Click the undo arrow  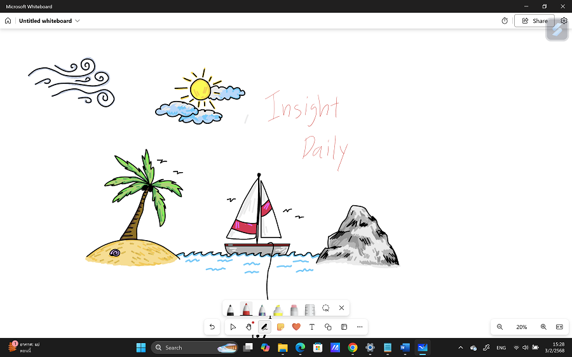click(x=212, y=327)
